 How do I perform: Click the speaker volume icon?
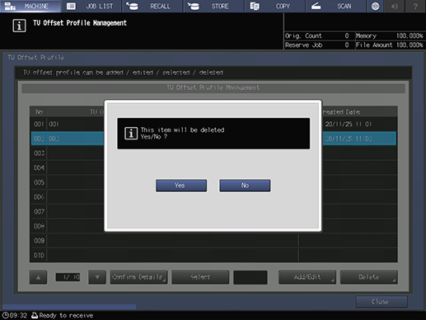tap(395, 6)
